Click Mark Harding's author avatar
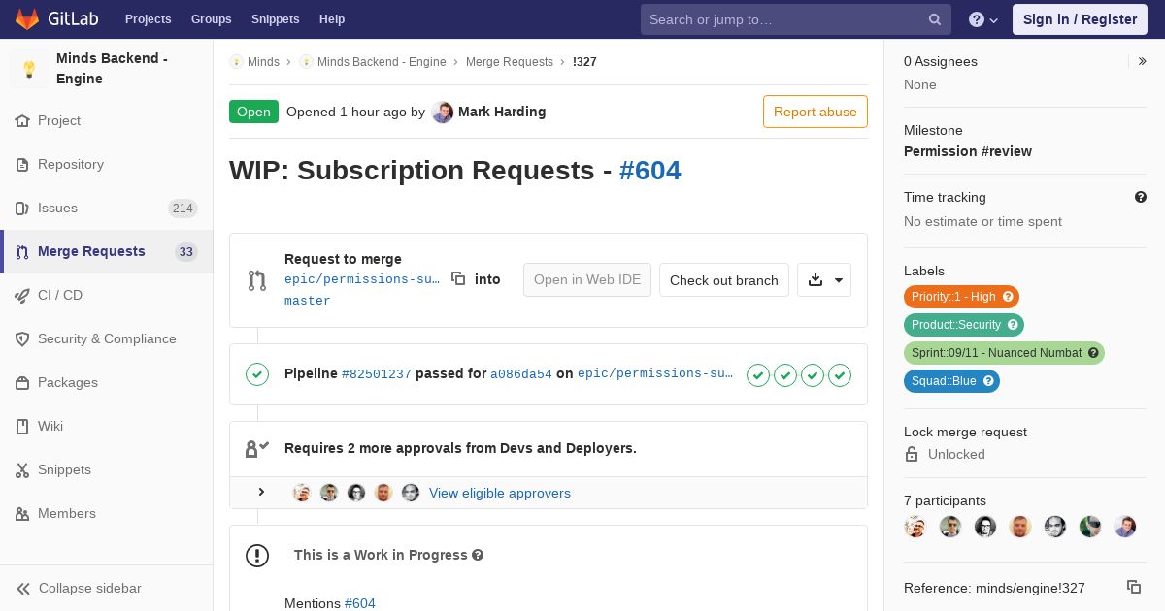This screenshot has width=1165, height=611. [x=443, y=112]
